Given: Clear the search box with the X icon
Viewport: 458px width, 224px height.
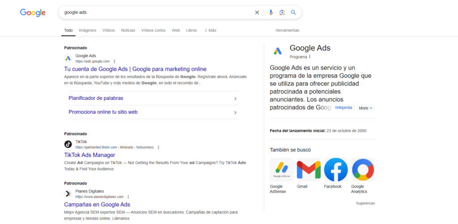Looking at the screenshot, I should pos(257,12).
